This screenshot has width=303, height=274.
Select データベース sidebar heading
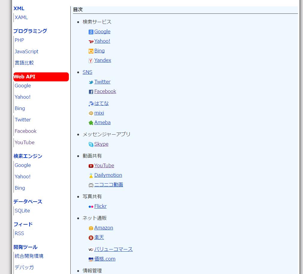(x=28, y=202)
